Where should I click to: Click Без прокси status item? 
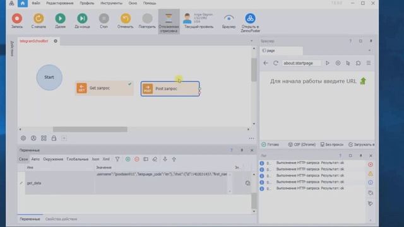coord(332,144)
